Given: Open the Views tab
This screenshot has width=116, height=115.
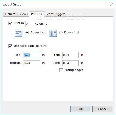Looking at the screenshot, I should pyautogui.click(x=24, y=14).
